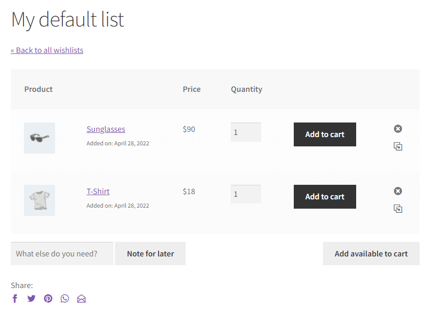This screenshot has width=430, height=313.
Task: Open the Sunglasses product link
Action: click(x=106, y=129)
